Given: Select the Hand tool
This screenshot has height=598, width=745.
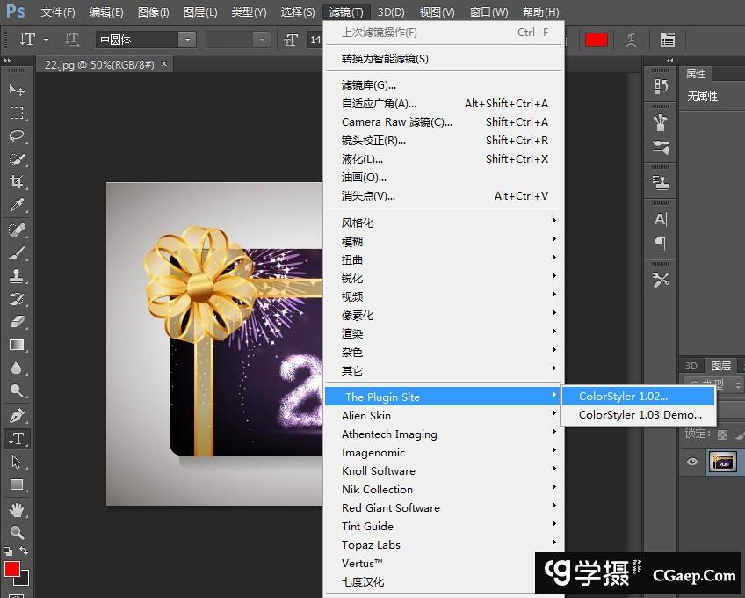Looking at the screenshot, I should pyautogui.click(x=17, y=509).
